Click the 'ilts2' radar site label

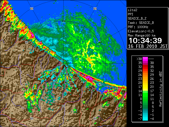133,10
